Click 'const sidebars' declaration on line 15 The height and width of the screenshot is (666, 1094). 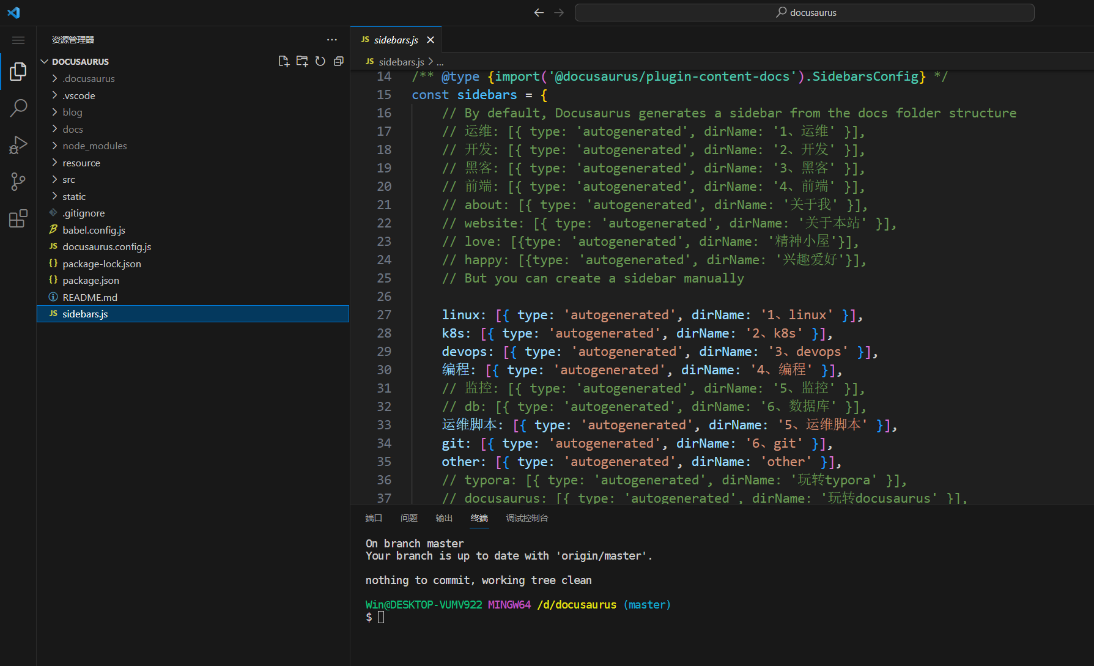(464, 95)
